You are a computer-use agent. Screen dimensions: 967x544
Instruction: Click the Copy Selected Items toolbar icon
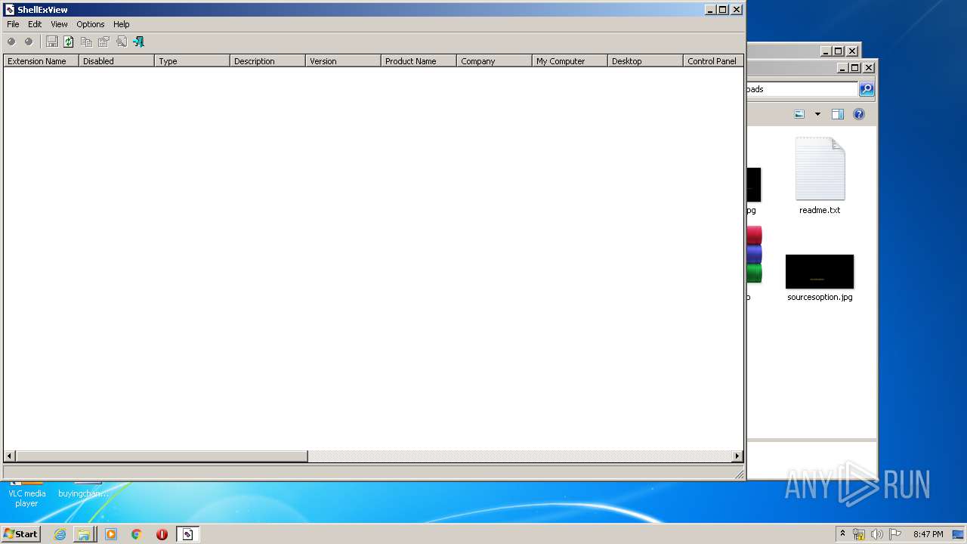(x=86, y=42)
